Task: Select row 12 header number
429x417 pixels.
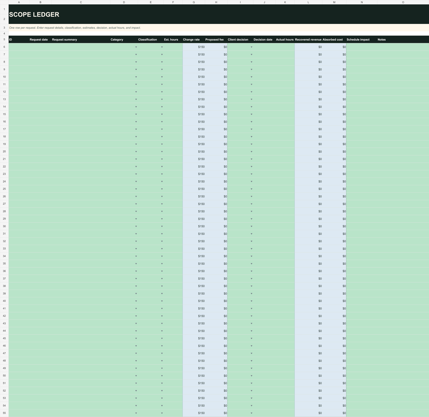Action: point(4,92)
